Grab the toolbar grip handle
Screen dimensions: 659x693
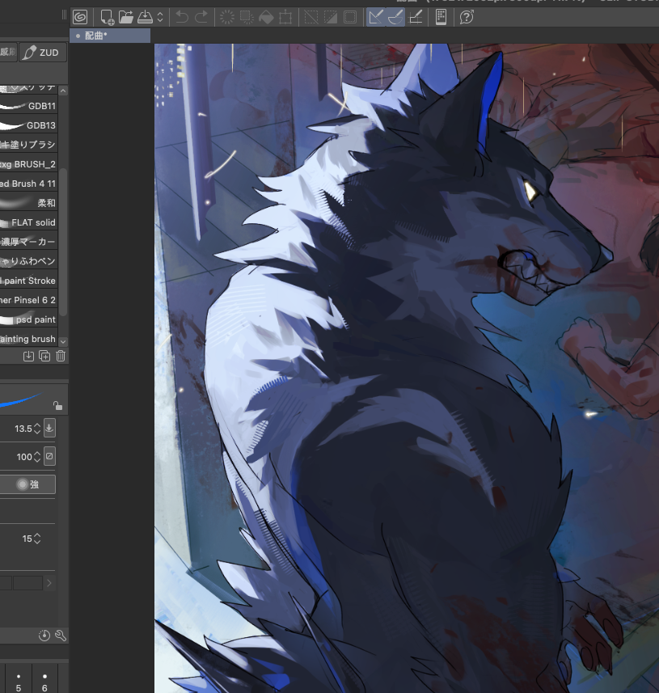point(64,15)
